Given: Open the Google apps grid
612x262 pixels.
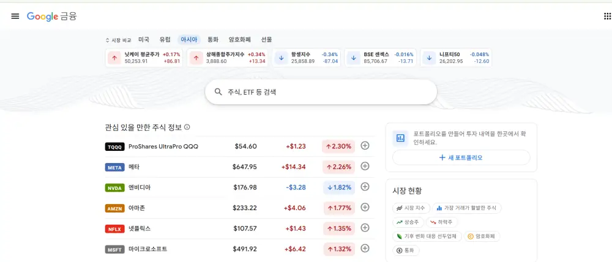Looking at the screenshot, I should (608, 16).
